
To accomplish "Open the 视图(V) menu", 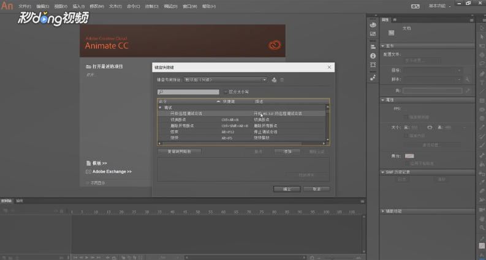I will tap(61, 6).
